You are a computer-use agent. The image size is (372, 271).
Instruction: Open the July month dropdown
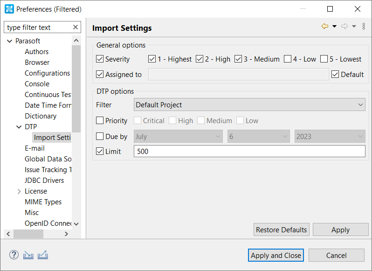178,137
